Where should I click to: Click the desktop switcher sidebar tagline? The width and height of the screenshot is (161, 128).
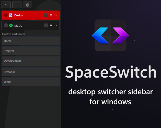click(x=110, y=97)
